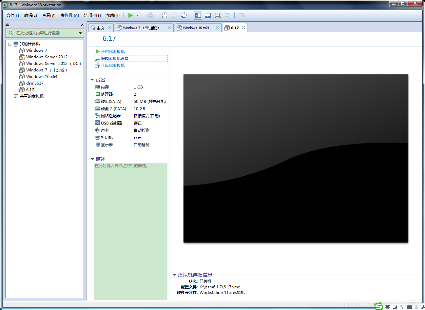
Task: Collapse the 我的计算机 tree node
Action: (10, 44)
